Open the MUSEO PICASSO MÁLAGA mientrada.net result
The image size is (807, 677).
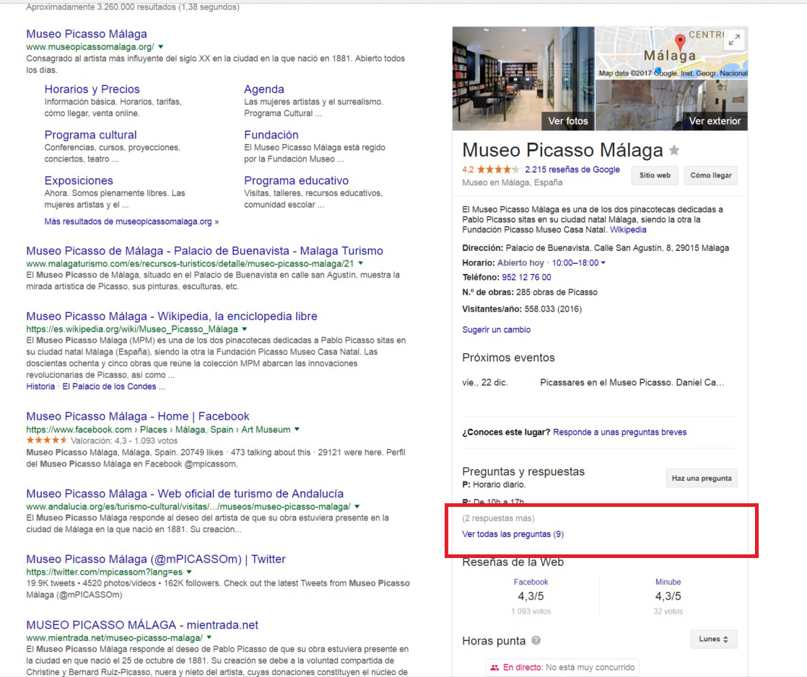pos(142,625)
